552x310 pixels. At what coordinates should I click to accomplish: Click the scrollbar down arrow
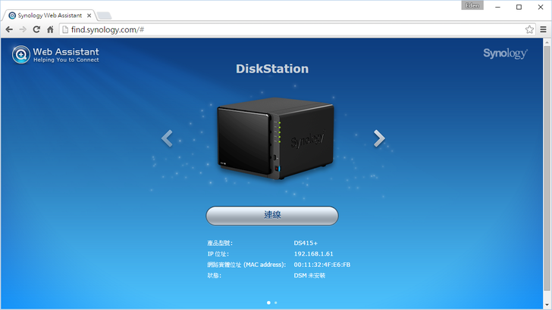tap(547, 305)
